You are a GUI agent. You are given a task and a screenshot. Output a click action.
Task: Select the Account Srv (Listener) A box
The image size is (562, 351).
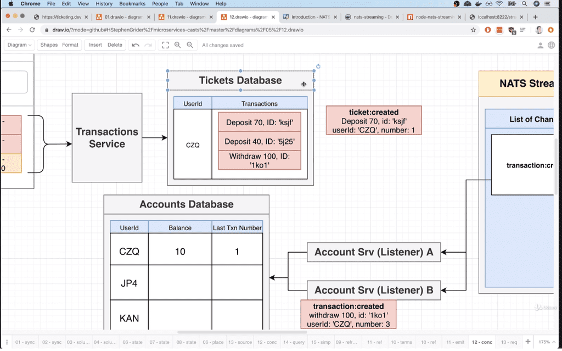(x=373, y=253)
